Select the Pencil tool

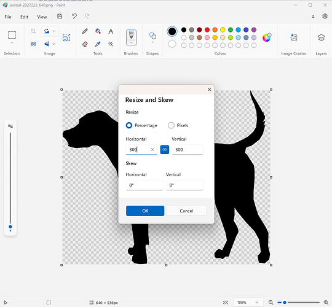85,31
